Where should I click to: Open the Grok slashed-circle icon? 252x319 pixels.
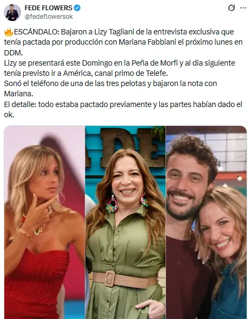(x=231, y=8)
